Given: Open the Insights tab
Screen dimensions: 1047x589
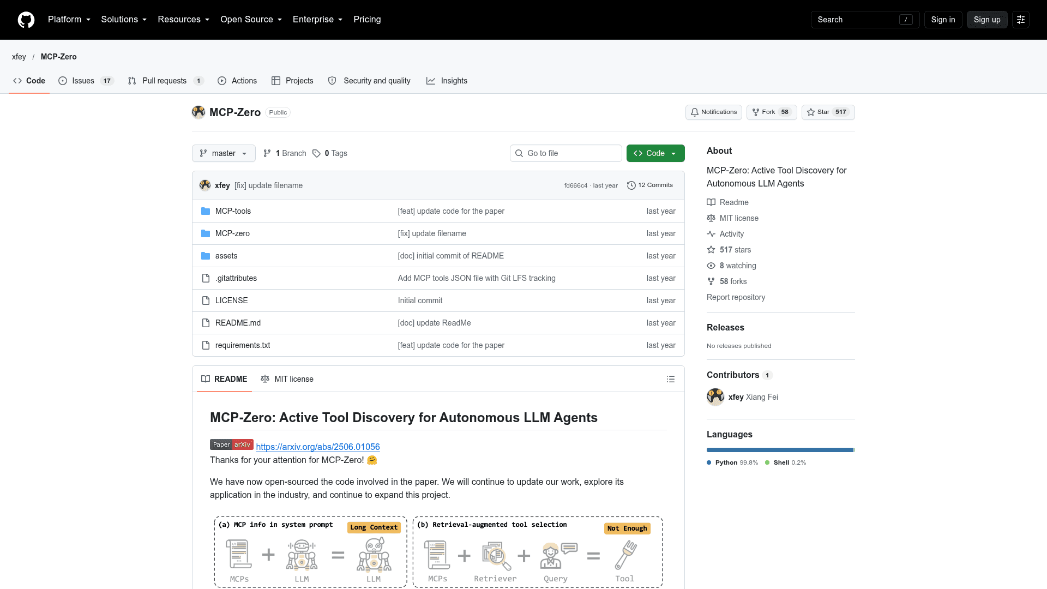Looking at the screenshot, I should [447, 81].
